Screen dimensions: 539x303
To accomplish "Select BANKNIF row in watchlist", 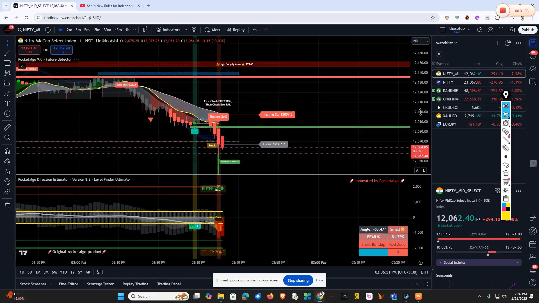I will coord(479,91).
